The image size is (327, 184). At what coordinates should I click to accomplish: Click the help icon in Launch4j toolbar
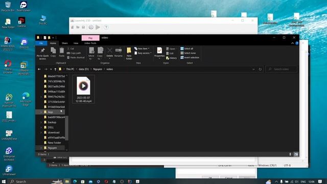[106, 27]
